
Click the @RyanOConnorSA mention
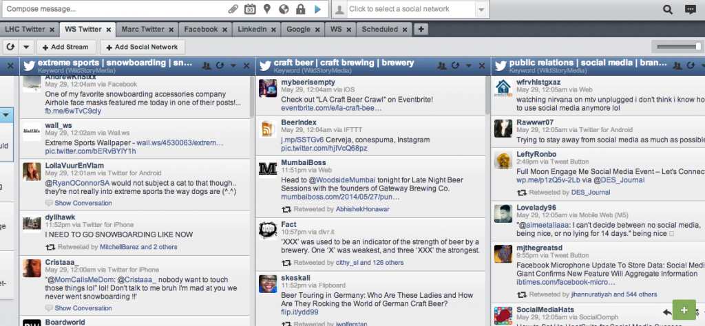click(x=77, y=183)
